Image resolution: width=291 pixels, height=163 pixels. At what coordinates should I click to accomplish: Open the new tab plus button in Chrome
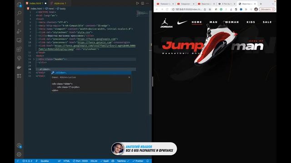coord(261,4)
